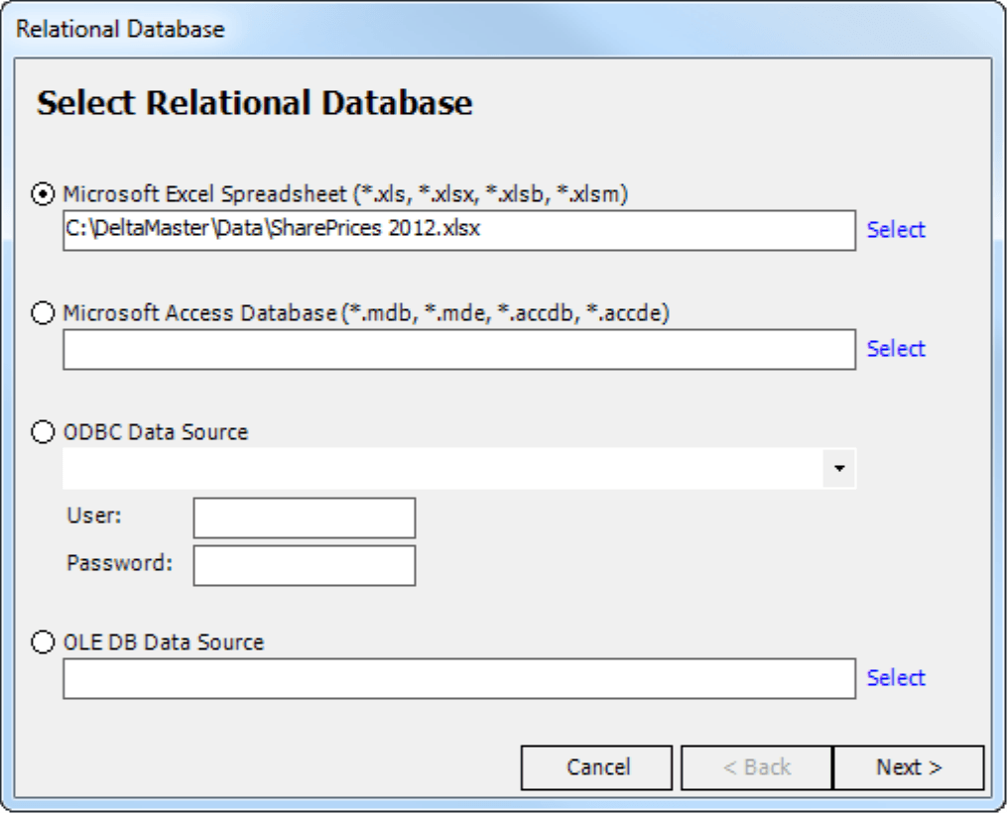This screenshot has width=1008, height=814.
Task: Pick OLE DB Data Source radio button
Action: (43, 641)
